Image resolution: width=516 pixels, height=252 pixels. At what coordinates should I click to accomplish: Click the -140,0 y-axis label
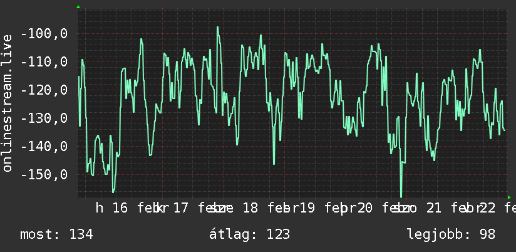[x=44, y=146]
